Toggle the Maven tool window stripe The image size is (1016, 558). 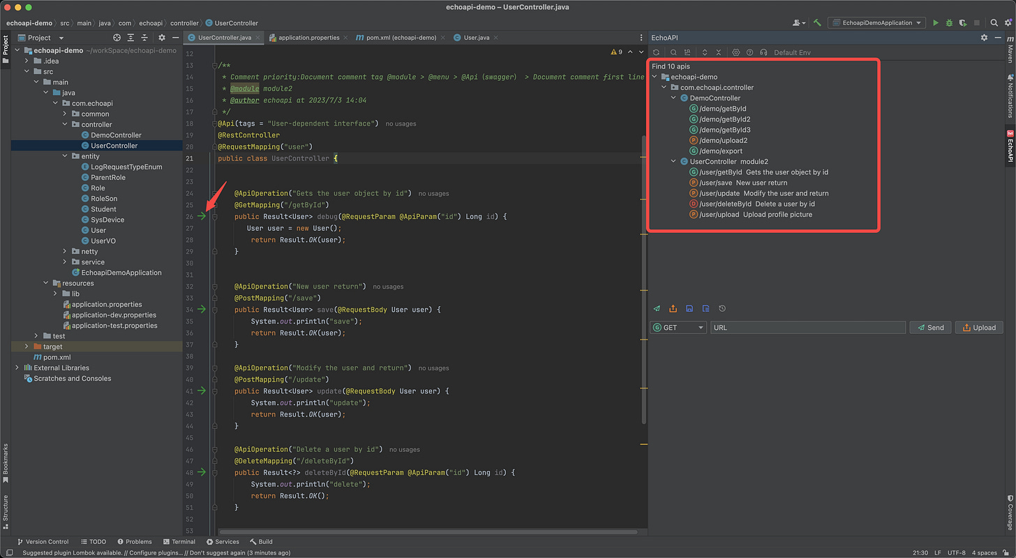[x=1010, y=50]
